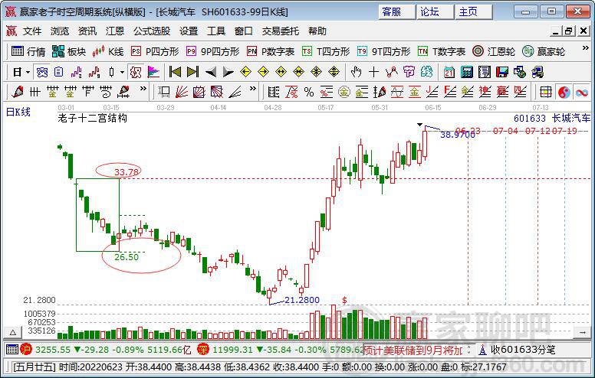Step chart forward with black right arrow
Viewport: 595px width, 378px height.
[228, 72]
